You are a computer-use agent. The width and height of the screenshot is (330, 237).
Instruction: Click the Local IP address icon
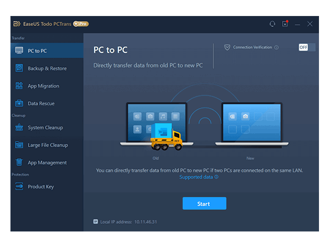[x=96, y=222]
